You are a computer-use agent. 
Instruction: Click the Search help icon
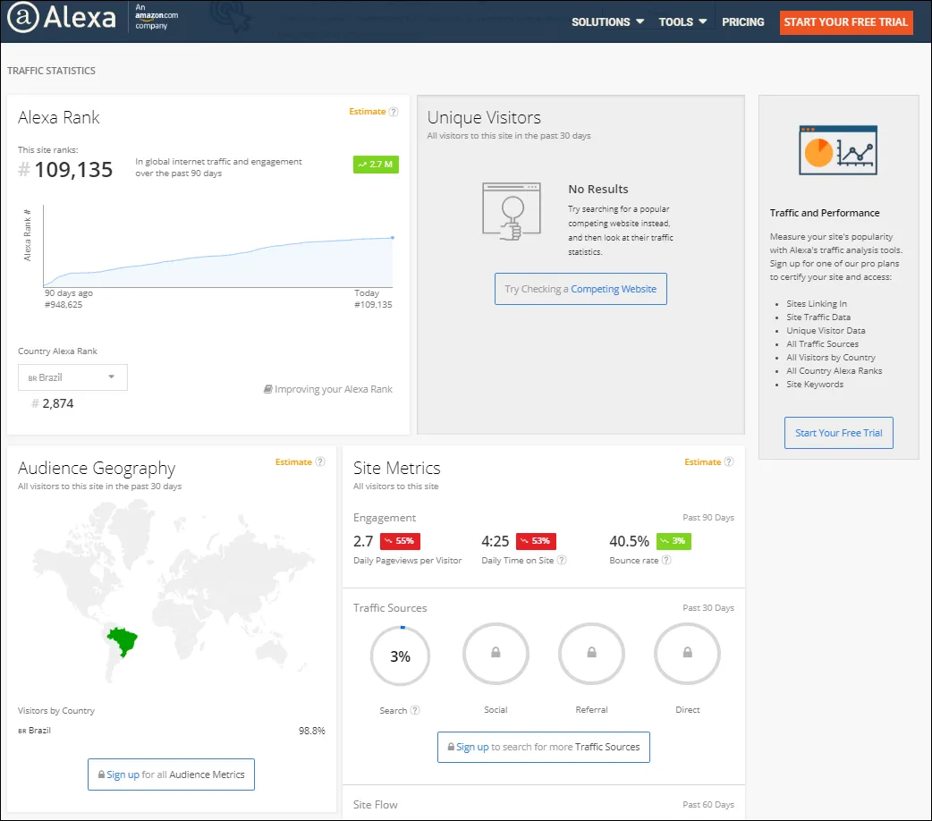point(415,710)
